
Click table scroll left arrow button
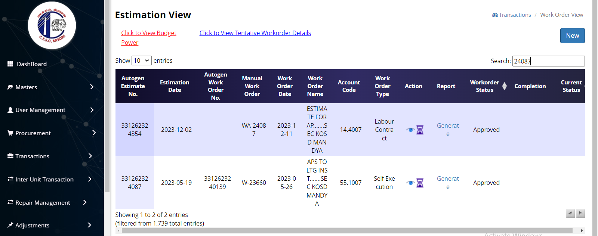click(x=570, y=213)
